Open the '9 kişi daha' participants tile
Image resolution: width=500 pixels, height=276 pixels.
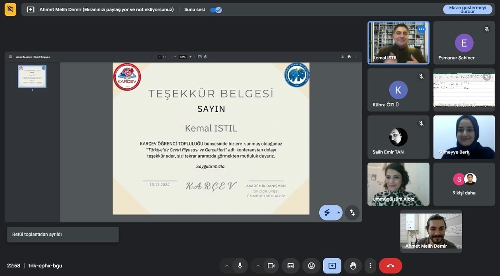tap(464, 184)
